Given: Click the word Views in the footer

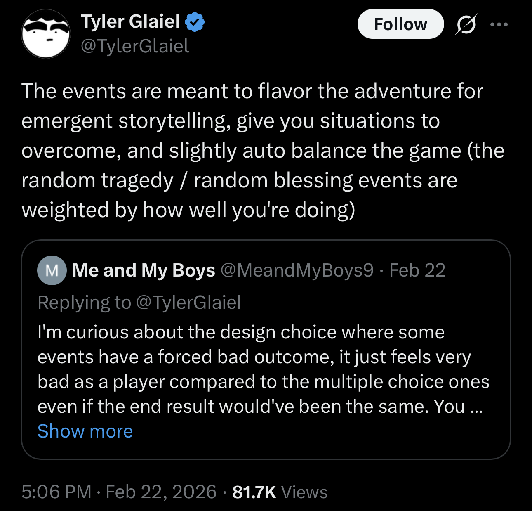Looking at the screenshot, I should coord(304,492).
